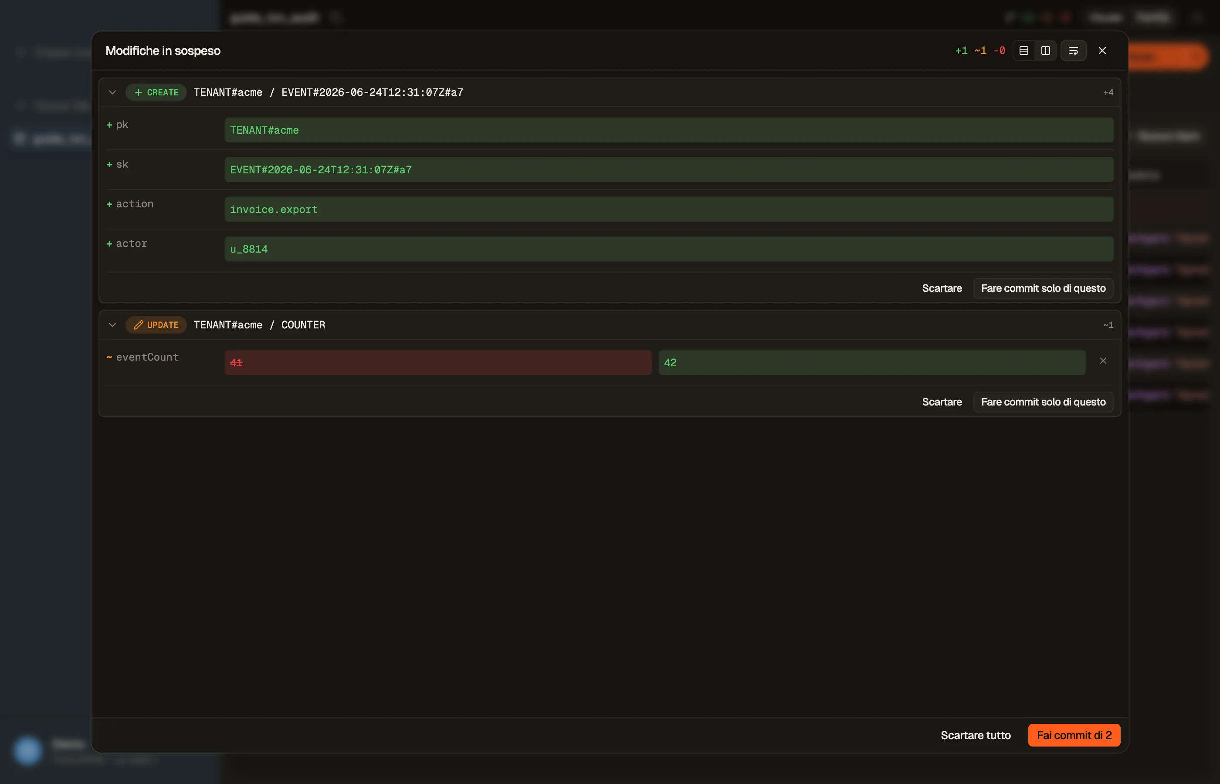The height and width of the screenshot is (784, 1220).
Task: Select the actor value u_8814
Action: (x=668, y=249)
